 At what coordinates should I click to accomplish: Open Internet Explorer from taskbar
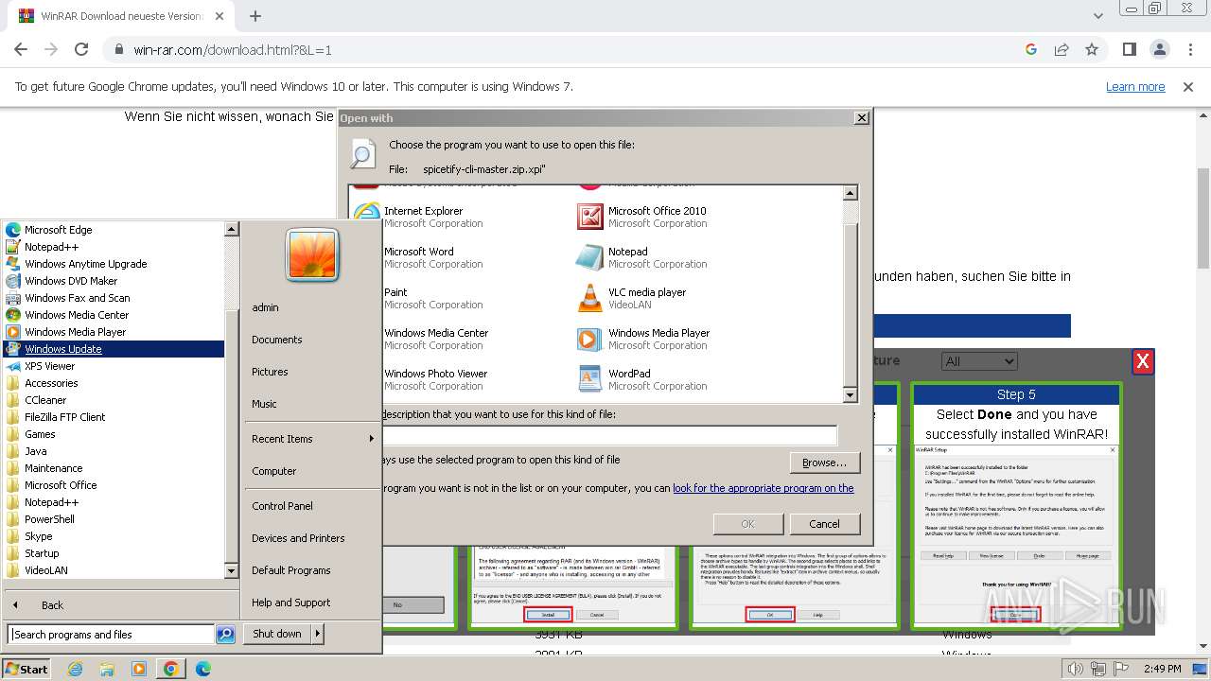pyautogui.click(x=76, y=669)
